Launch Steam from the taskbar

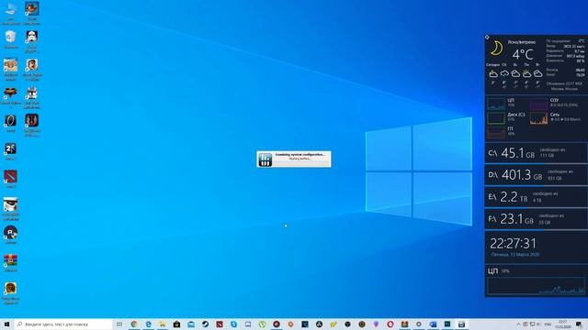click(x=205, y=324)
